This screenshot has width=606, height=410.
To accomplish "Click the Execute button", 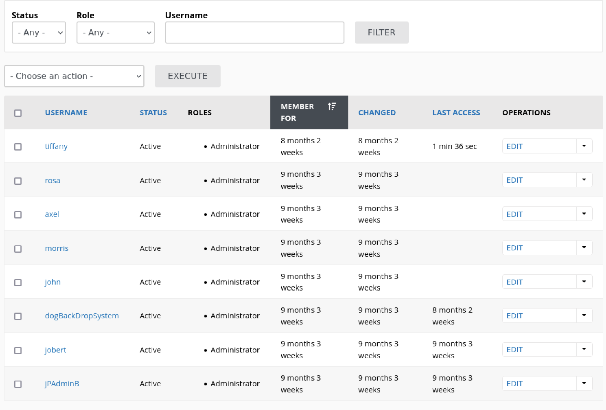I will pos(188,76).
